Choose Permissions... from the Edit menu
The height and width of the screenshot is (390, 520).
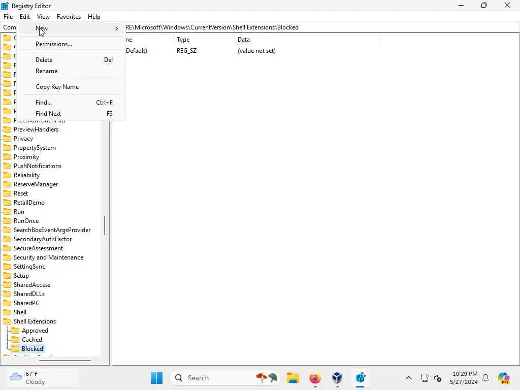pos(71,44)
